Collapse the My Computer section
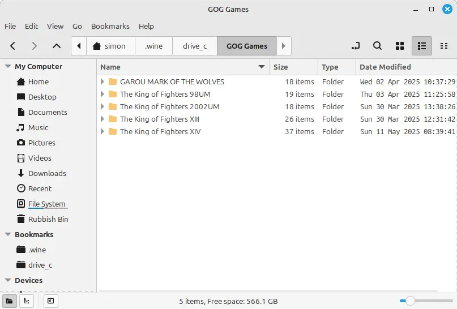The width and height of the screenshot is (457, 309). tap(8, 66)
